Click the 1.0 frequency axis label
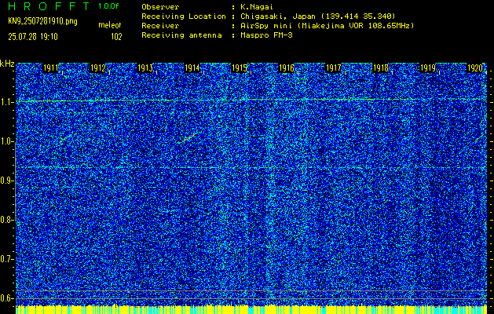This screenshot has width=494, height=314. pos(7,142)
